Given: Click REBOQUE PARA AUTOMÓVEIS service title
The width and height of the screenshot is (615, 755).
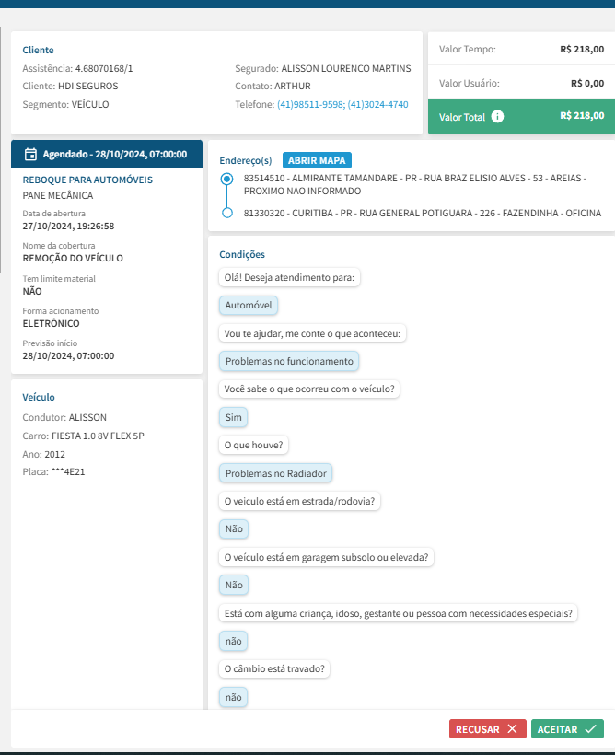Looking at the screenshot, I should click(x=87, y=180).
